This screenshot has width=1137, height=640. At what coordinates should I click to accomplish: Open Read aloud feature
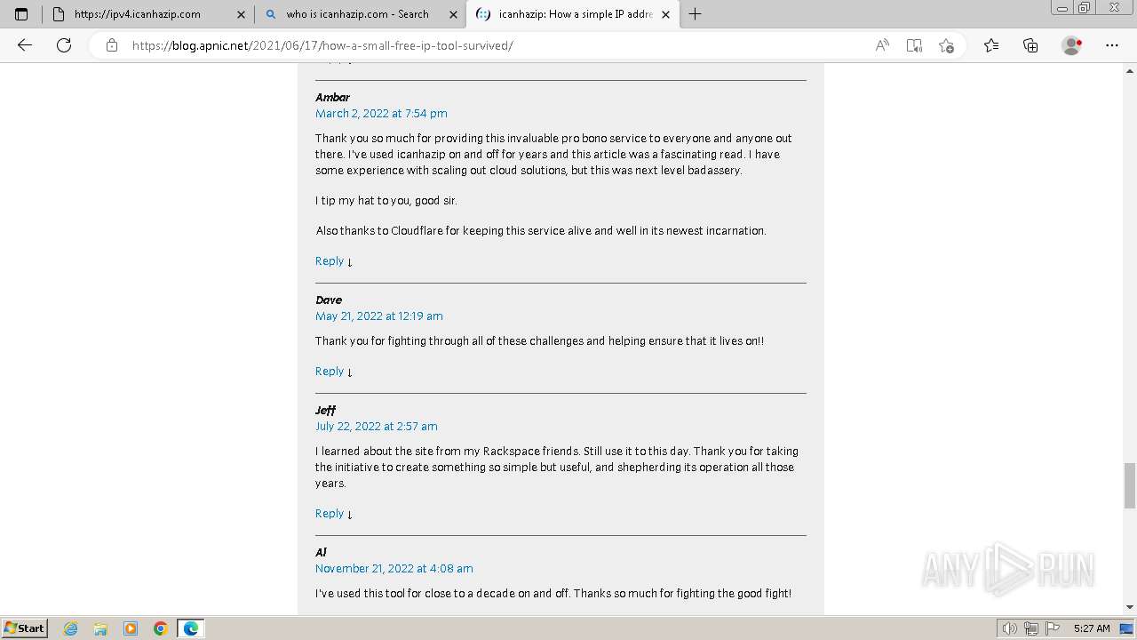pos(882,45)
